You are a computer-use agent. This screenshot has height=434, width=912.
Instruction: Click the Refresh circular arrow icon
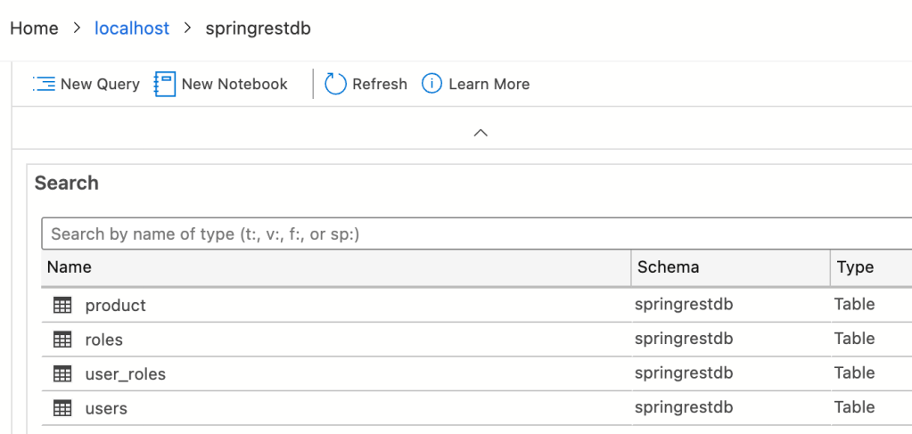pyautogui.click(x=335, y=84)
